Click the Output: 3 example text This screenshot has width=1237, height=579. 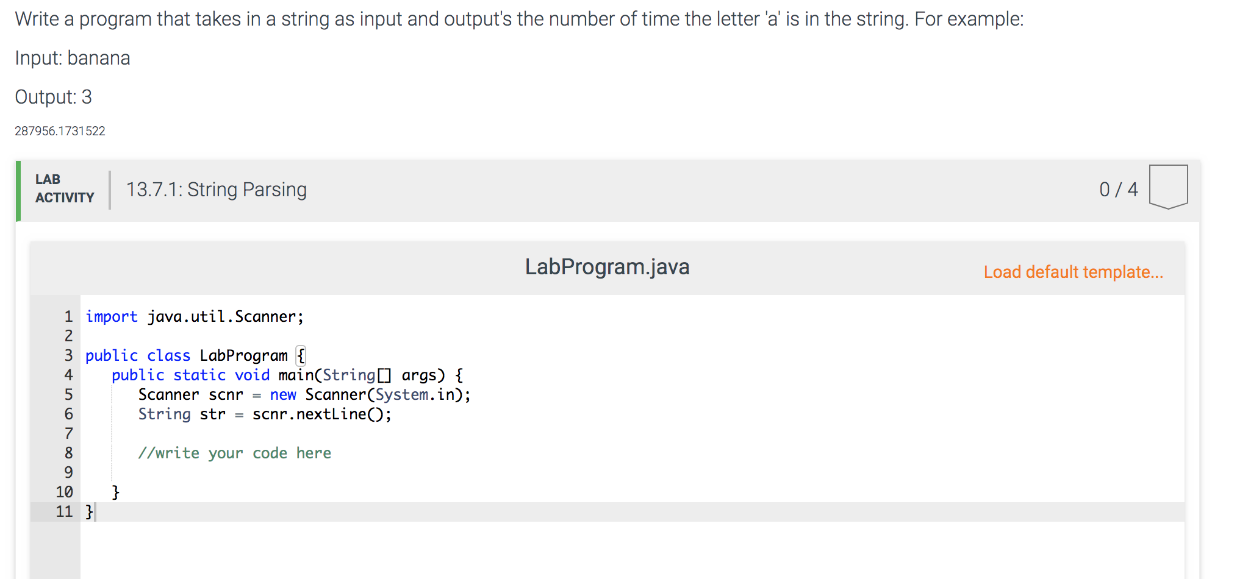[x=54, y=96]
